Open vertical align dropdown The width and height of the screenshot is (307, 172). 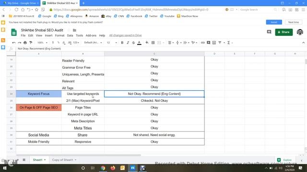(178, 43)
